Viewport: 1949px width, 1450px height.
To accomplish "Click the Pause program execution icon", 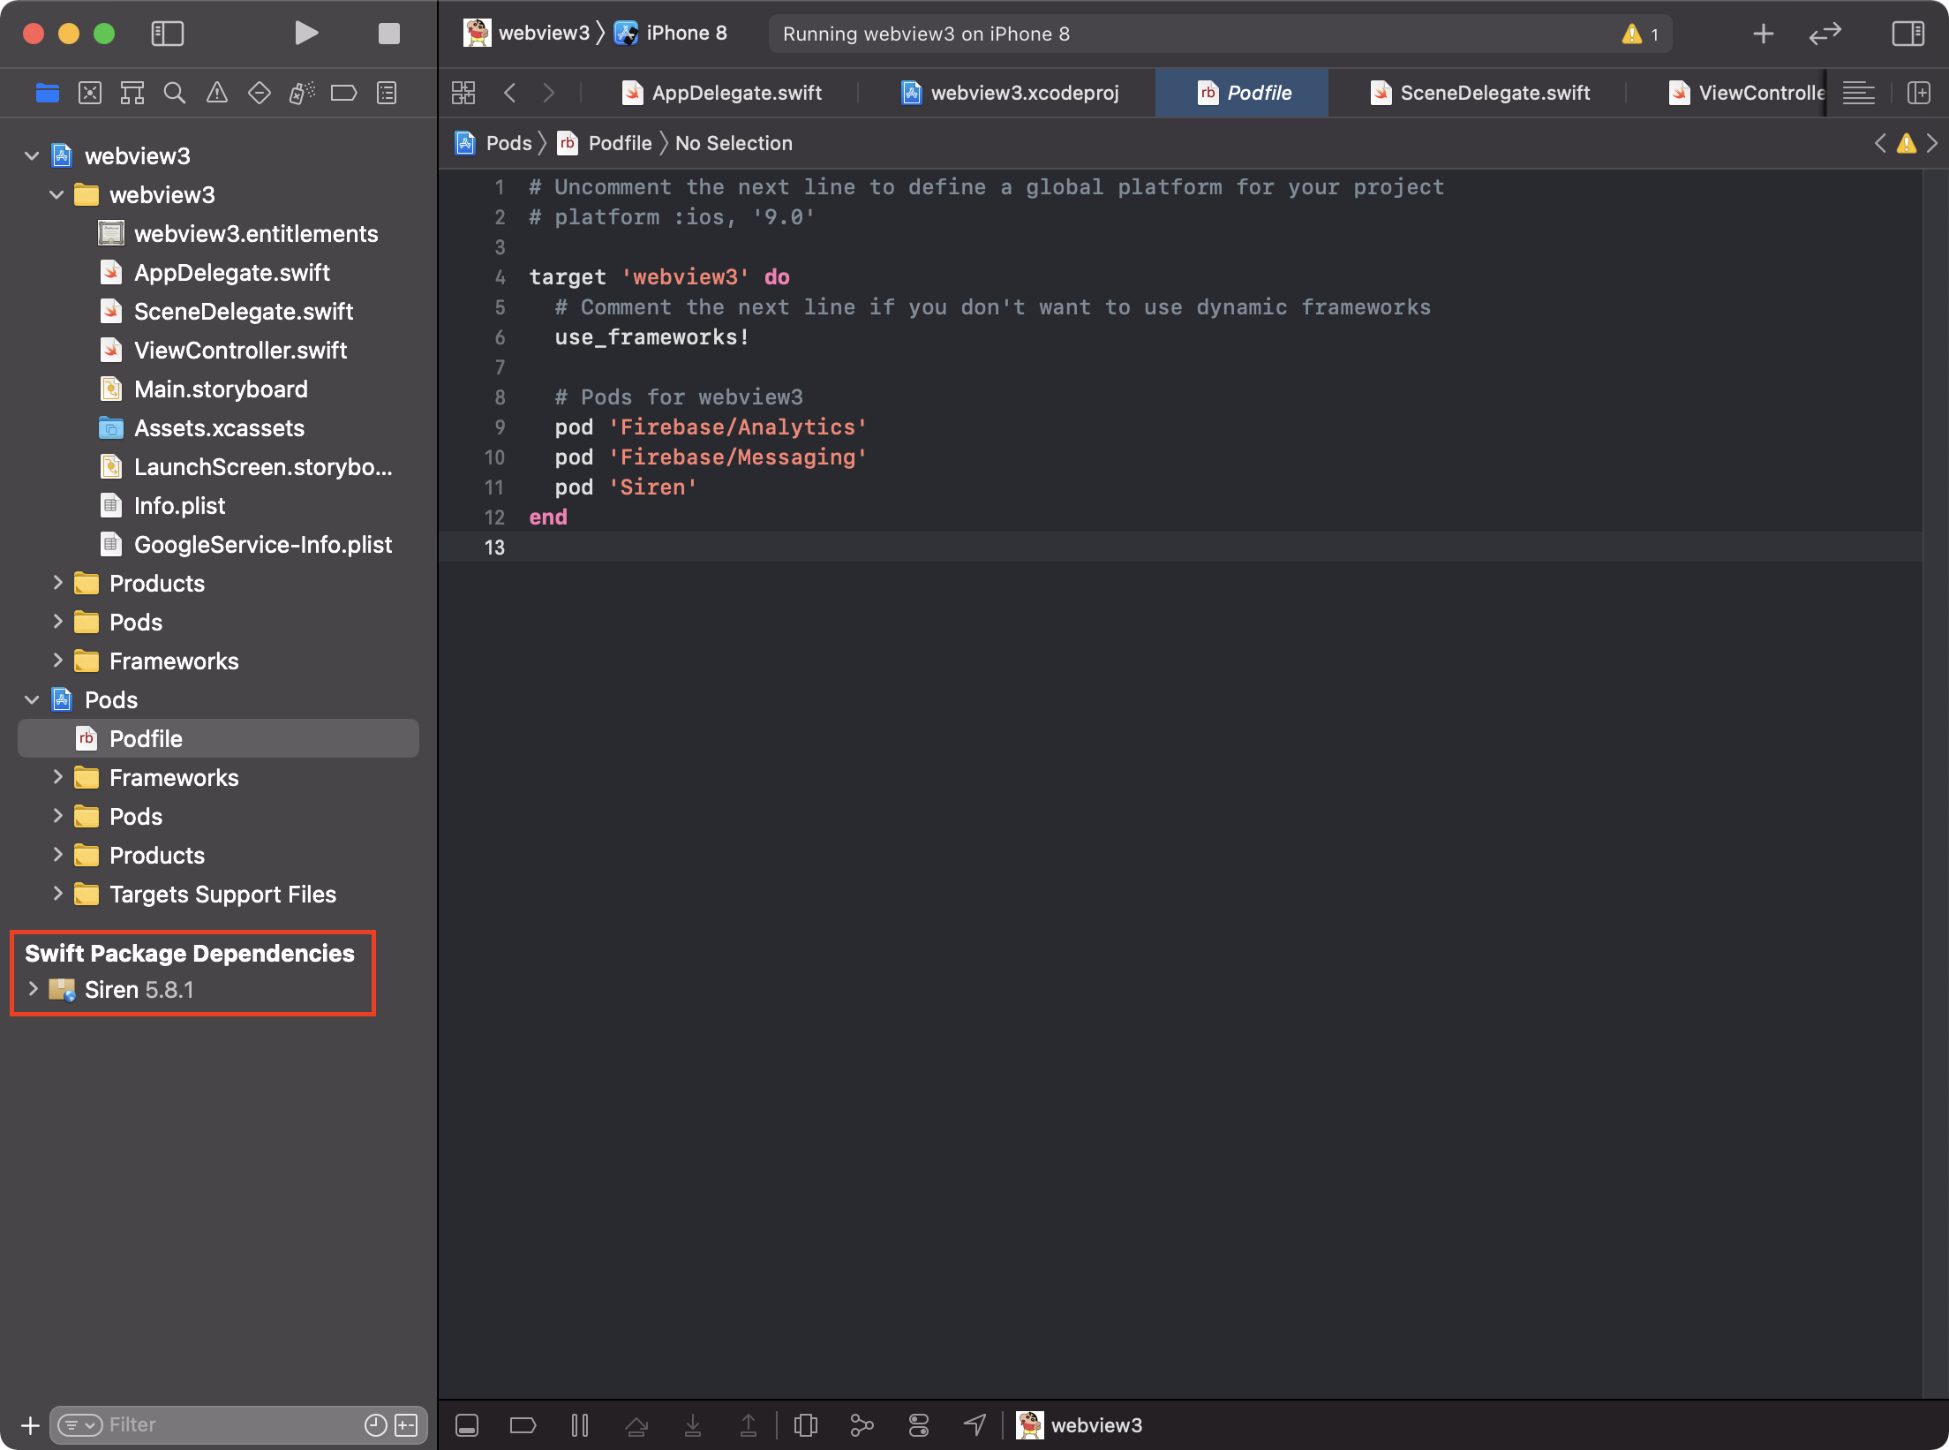I will pyautogui.click(x=580, y=1424).
